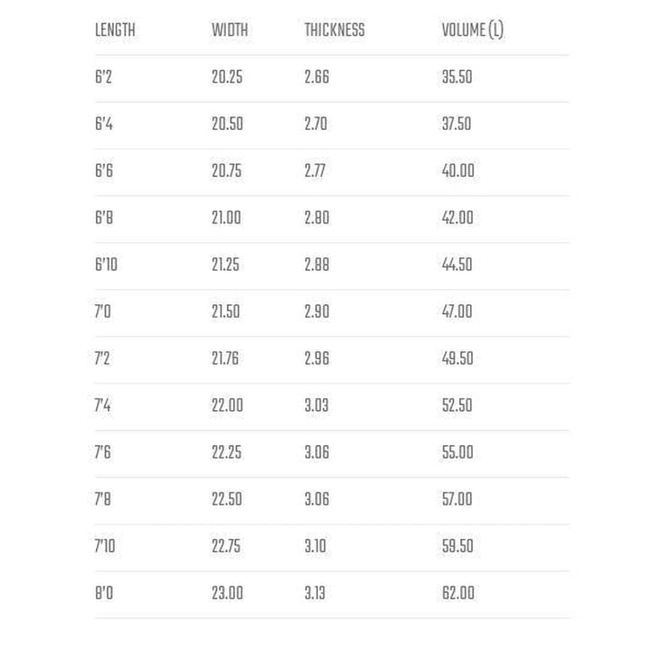Select the 6'2 length cell
Image resolution: width=646 pixels, height=646 pixels.
click(x=104, y=77)
